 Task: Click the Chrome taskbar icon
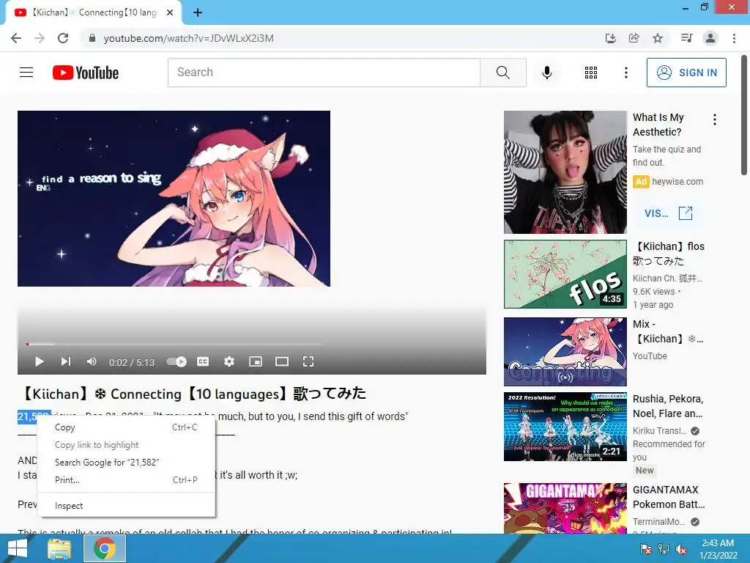pyautogui.click(x=105, y=548)
